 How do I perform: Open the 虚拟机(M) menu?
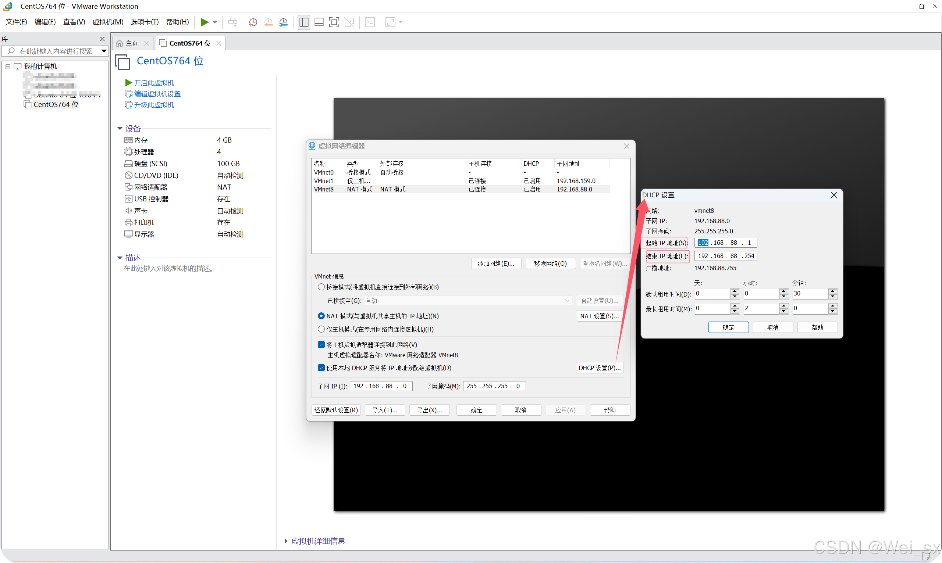108,22
